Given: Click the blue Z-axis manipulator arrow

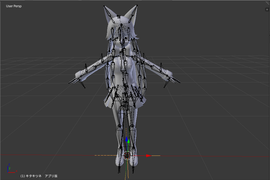Looking at the screenshot, I should 126,139.
